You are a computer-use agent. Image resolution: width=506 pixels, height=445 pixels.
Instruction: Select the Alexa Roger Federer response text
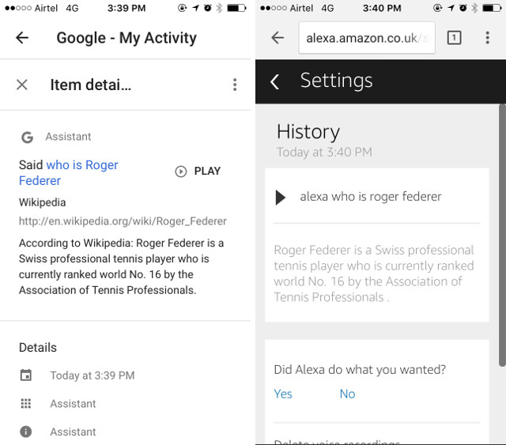(374, 273)
